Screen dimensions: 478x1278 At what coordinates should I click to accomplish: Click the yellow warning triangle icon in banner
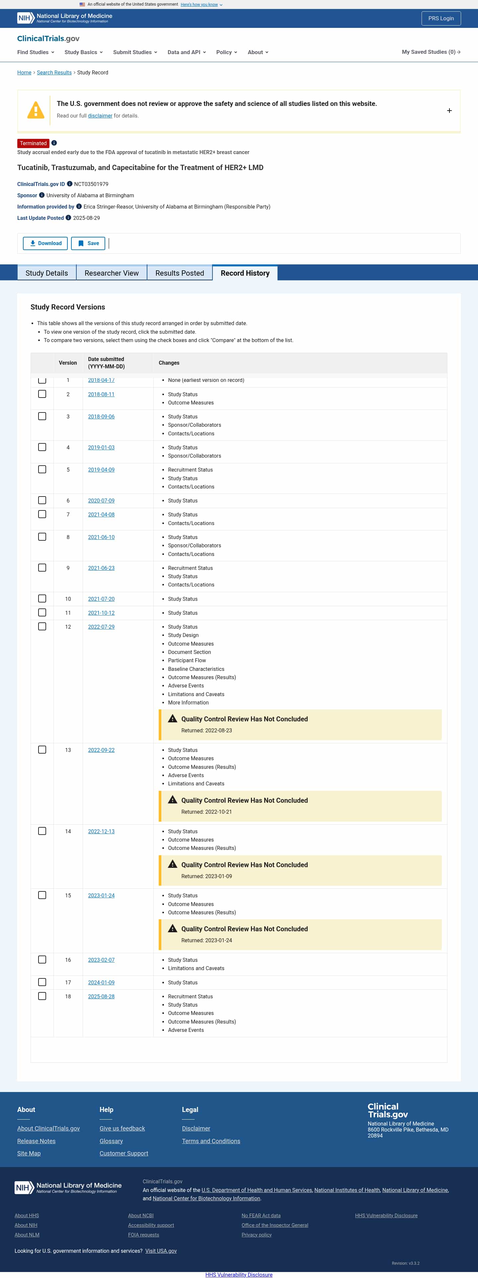click(36, 110)
